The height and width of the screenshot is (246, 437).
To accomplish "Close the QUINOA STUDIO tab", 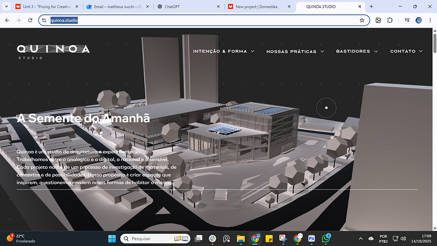I will point(360,6).
